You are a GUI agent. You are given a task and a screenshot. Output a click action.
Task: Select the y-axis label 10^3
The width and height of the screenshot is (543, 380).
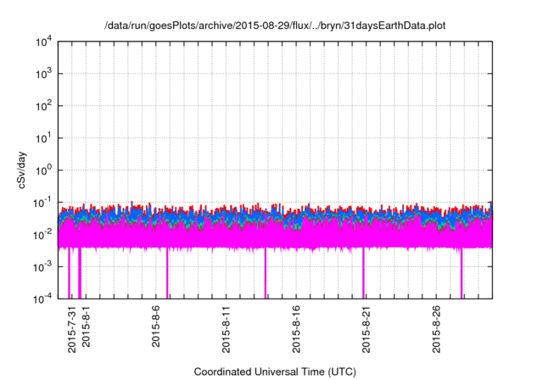coord(43,74)
